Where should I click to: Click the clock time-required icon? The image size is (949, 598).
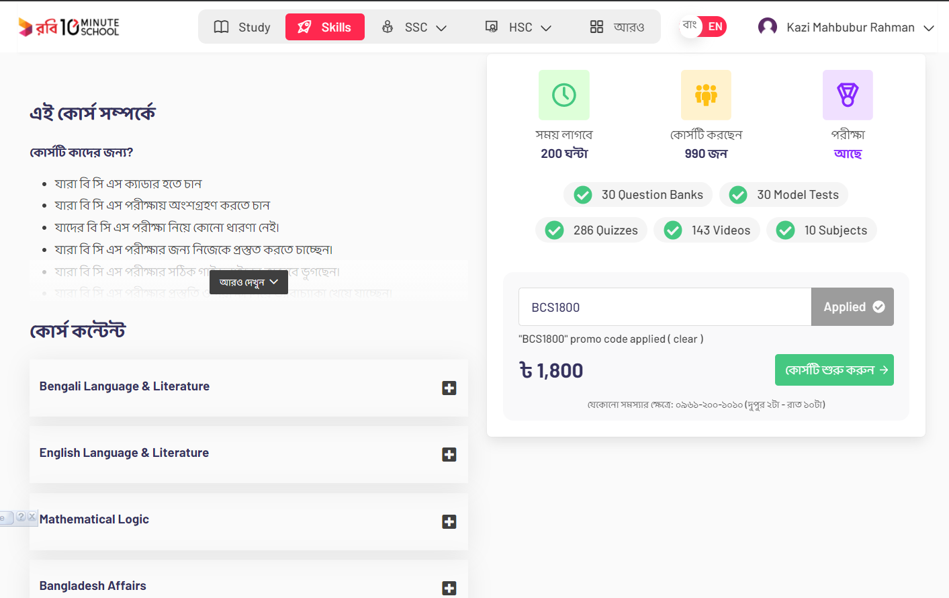564,95
